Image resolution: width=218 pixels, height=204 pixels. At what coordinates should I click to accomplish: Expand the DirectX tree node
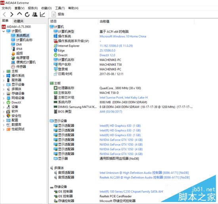[x=4, y=103]
